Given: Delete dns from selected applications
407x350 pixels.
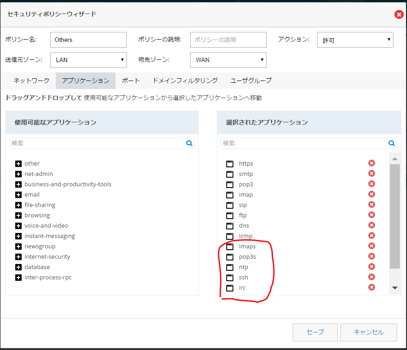Looking at the screenshot, I should pyautogui.click(x=371, y=225).
